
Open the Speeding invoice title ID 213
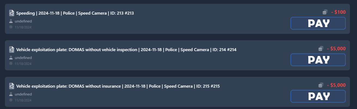pyautogui.click(x=75, y=13)
